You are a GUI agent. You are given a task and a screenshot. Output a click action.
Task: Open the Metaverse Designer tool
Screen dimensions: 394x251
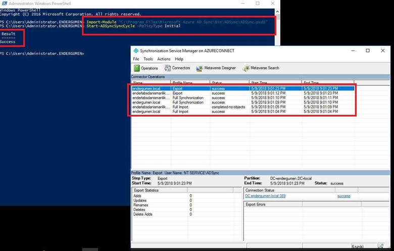(216, 68)
